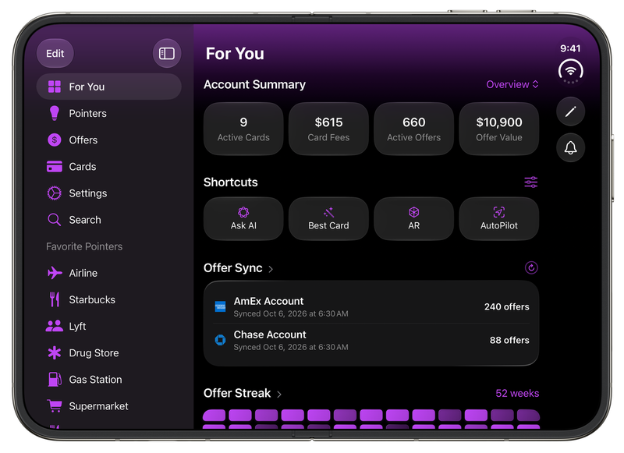This screenshot has height=453, width=624.
Task: Open the Drug Store favorite pointer
Action: [108, 353]
